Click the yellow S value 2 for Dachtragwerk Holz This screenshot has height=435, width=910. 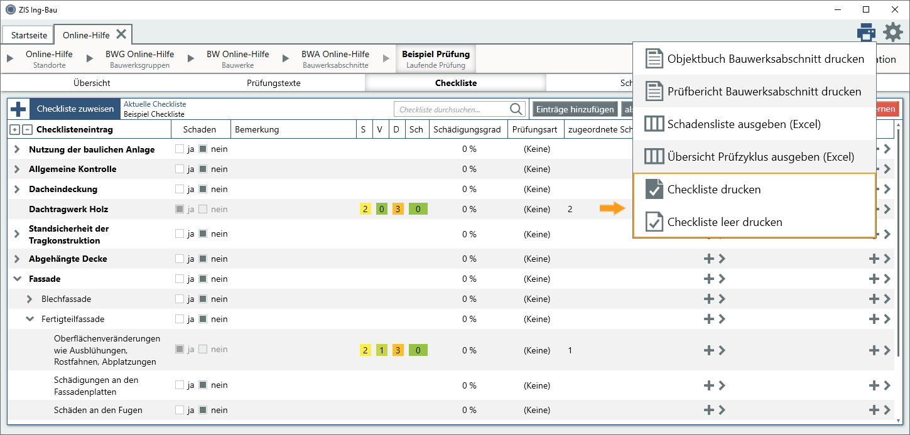366,209
